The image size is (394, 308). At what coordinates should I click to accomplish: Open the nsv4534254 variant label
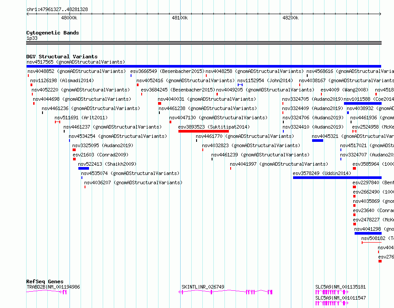click(118, 136)
